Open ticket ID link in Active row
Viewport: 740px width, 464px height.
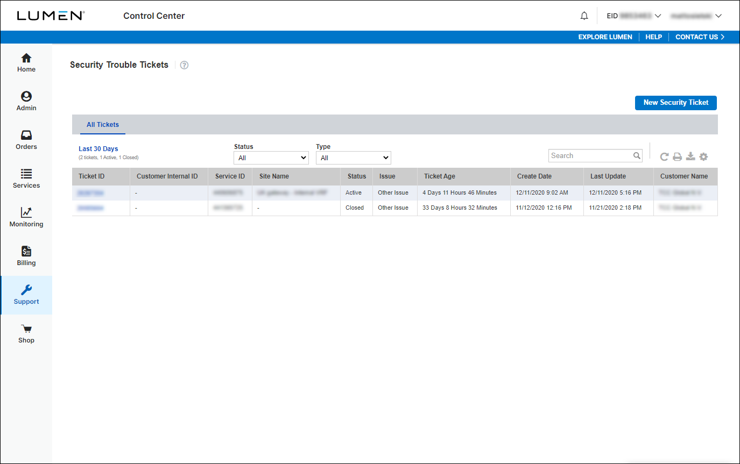point(90,192)
